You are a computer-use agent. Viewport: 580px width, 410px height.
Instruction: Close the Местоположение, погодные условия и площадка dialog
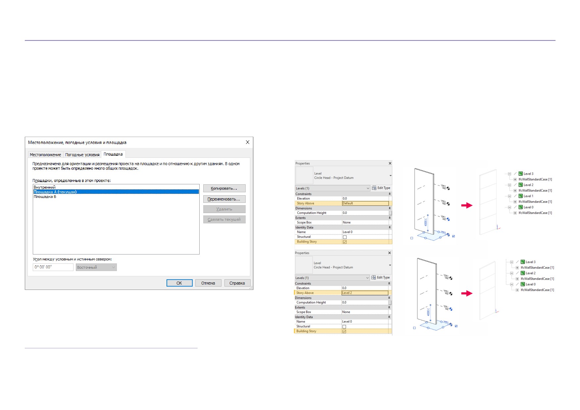[x=248, y=142]
